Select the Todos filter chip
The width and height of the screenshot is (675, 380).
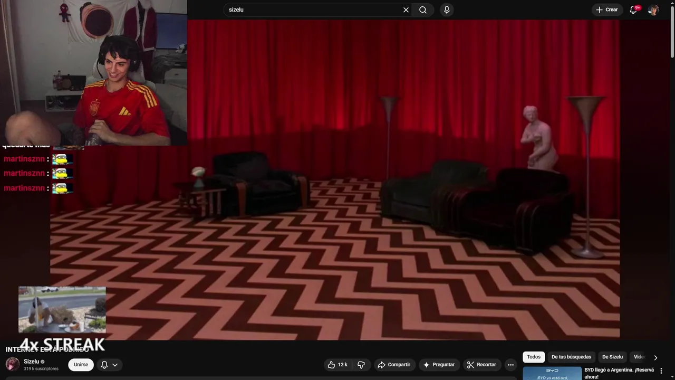pos(534,357)
